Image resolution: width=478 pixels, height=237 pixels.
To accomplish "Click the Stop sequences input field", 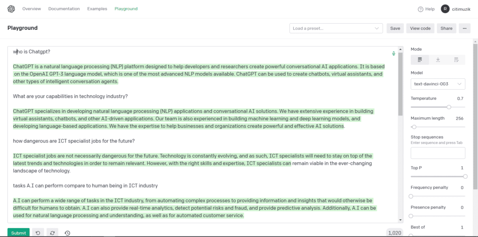I will [x=438, y=153].
